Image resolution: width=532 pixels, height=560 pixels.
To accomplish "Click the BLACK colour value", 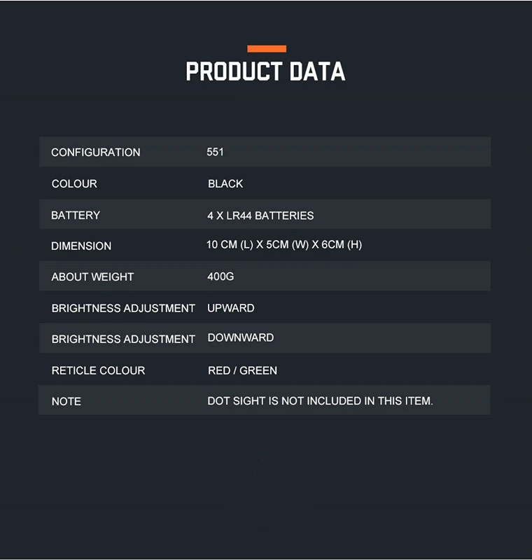I will point(225,184).
